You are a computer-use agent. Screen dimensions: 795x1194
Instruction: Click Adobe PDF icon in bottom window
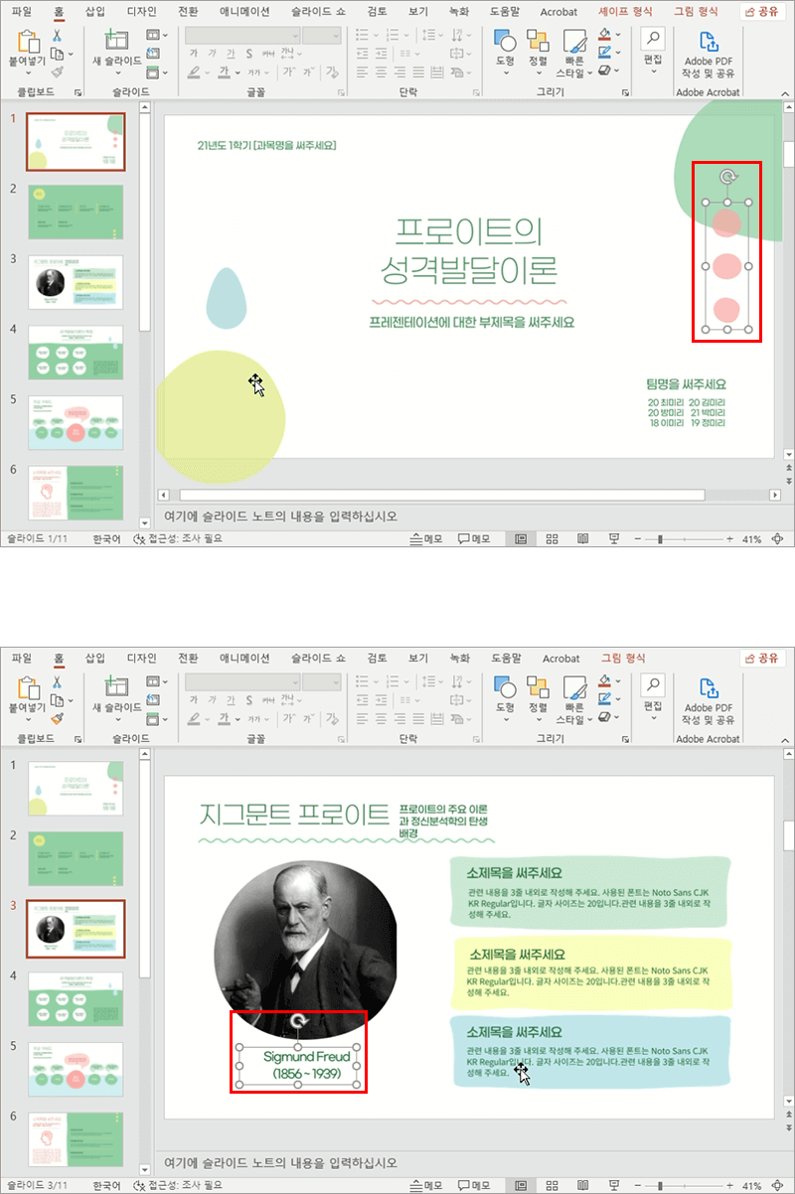pos(709,686)
